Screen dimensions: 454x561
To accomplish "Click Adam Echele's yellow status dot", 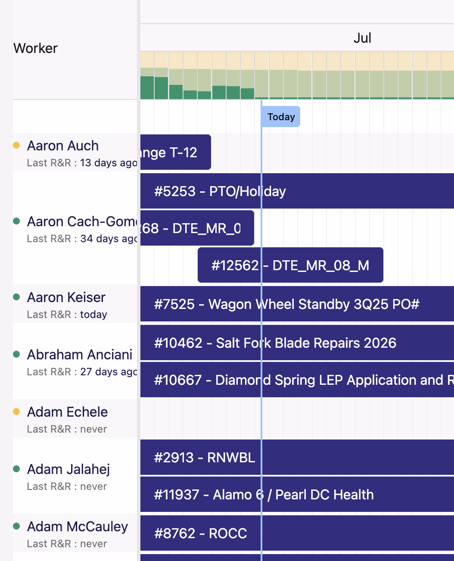I will 16,412.
